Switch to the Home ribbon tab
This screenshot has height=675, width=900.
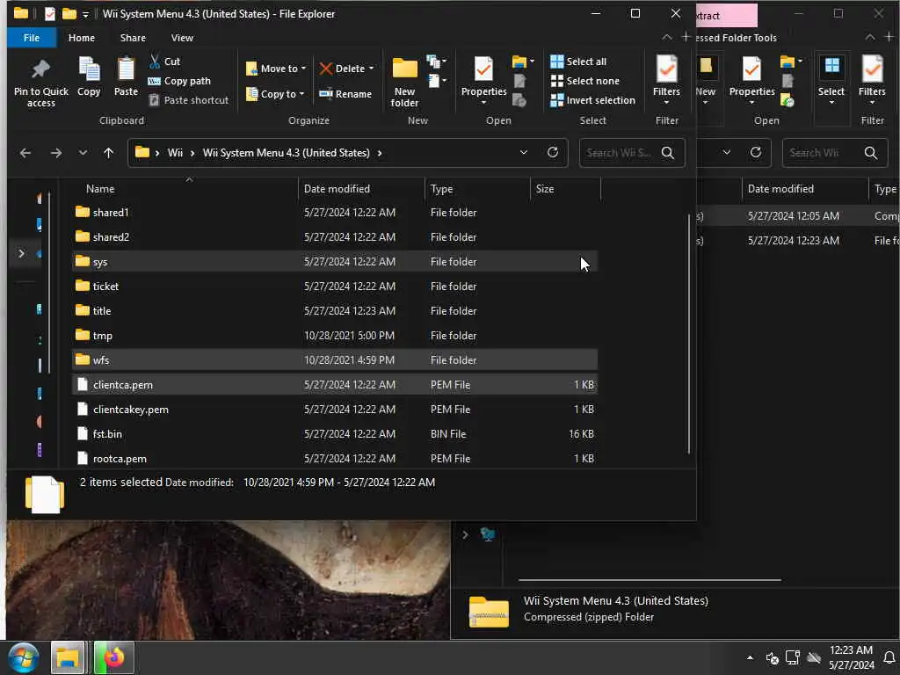[82, 38]
